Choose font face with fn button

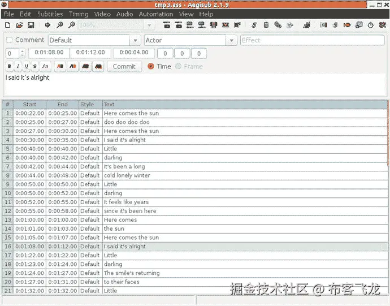click(45, 66)
